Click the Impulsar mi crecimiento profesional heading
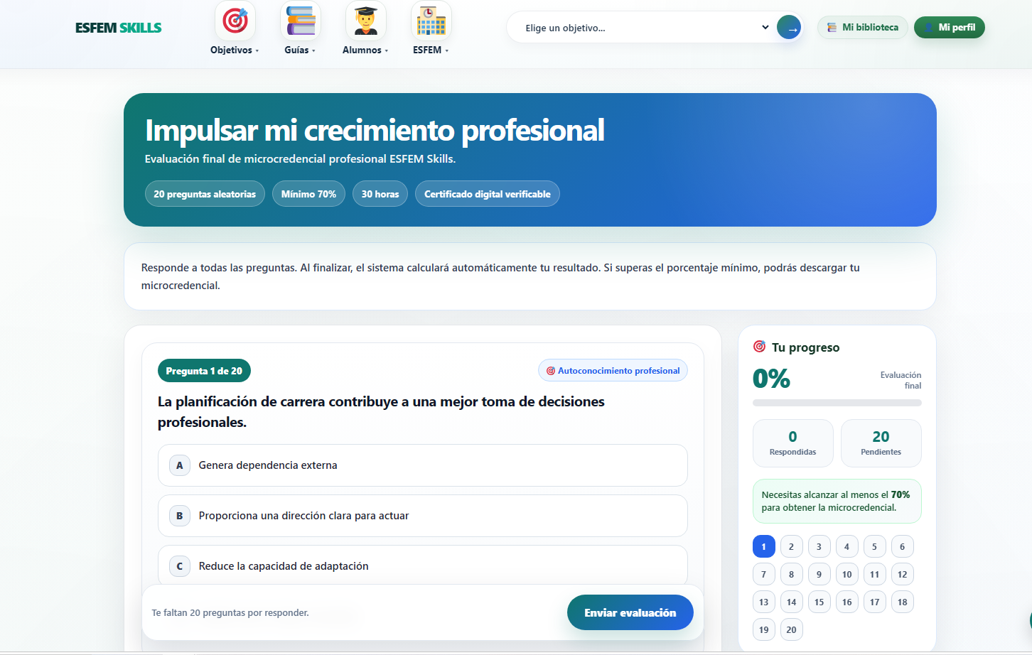This screenshot has height=655, width=1032. (375, 130)
